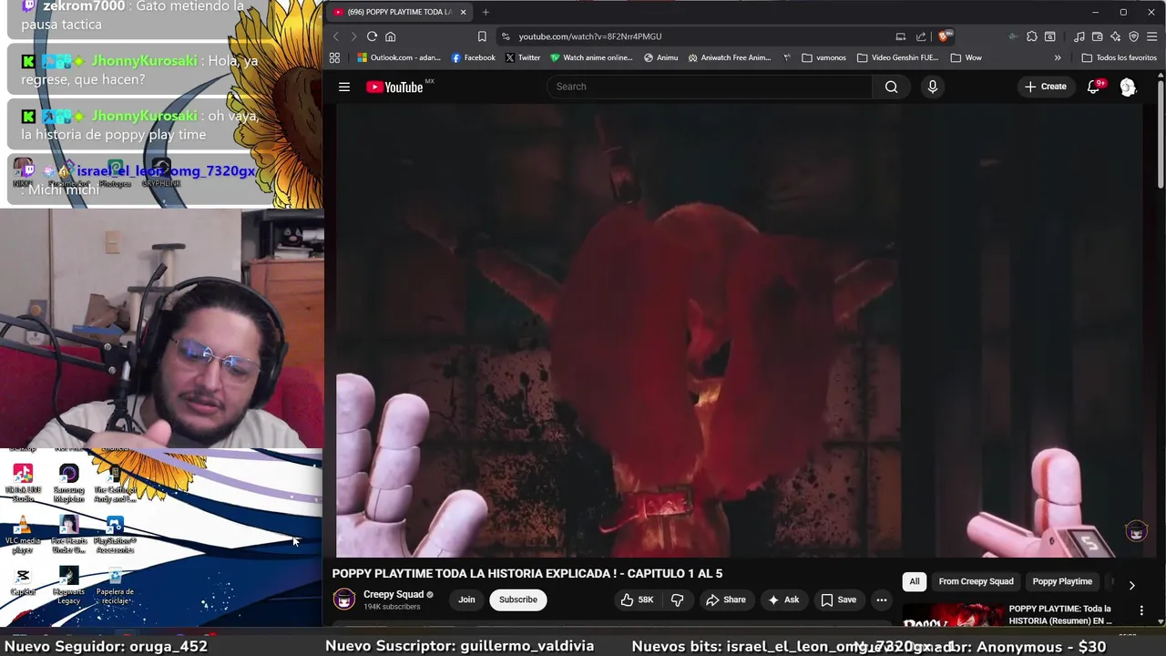1166x656 pixels.
Task: Like the video with thumbs up 58K
Action: click(638, 600)
